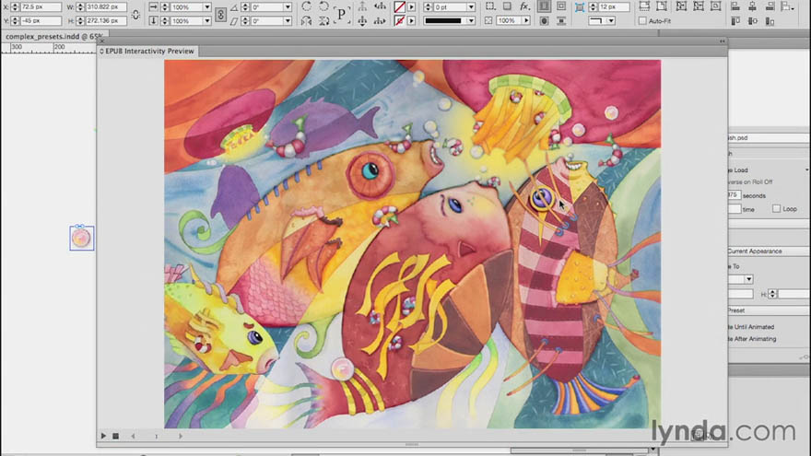Switch to complex_presets.indd document tab
Image resolution: width=811 pixels, height=456 pixels.
click(x=53, y=37)
